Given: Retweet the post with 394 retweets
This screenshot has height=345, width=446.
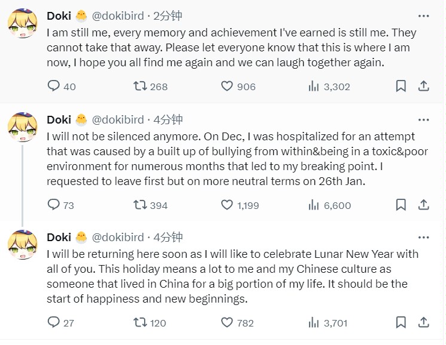Looking at the screenshot, I should pos(140,205).
